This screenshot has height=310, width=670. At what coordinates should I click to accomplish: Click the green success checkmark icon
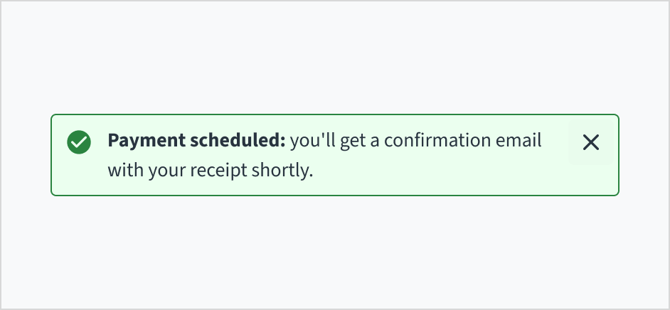[x=79, y=142]
